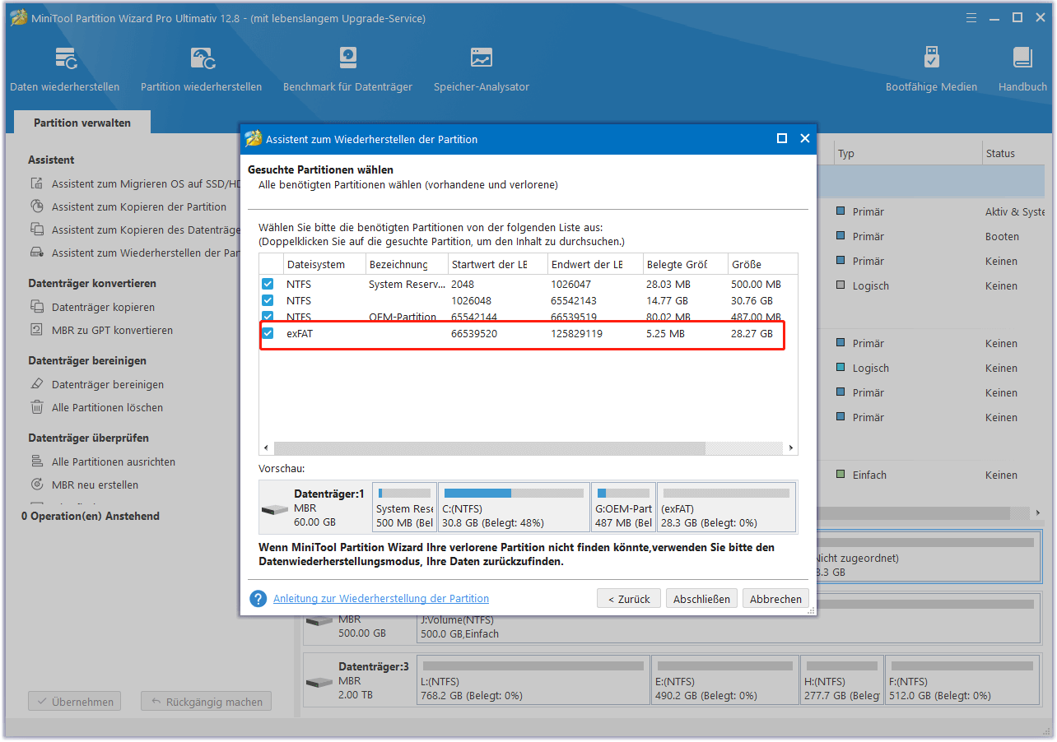Open Speicher-Analysator tool

[x=482, y=70]
